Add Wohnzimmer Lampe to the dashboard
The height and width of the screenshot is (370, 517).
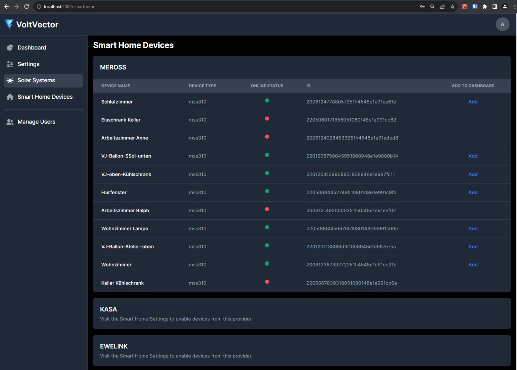473,228
